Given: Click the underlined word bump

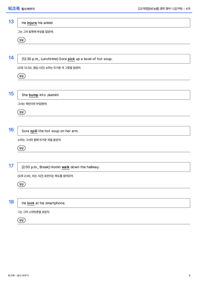Looking at the screenshot, I should click(34, 95).
